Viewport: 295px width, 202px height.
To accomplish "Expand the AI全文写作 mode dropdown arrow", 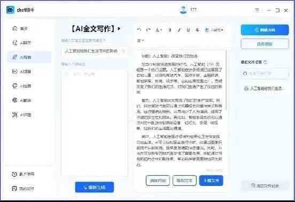I will tap(119, 29).
